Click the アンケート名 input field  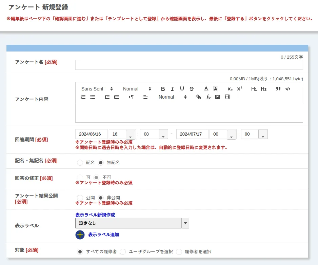pos(189,65)
